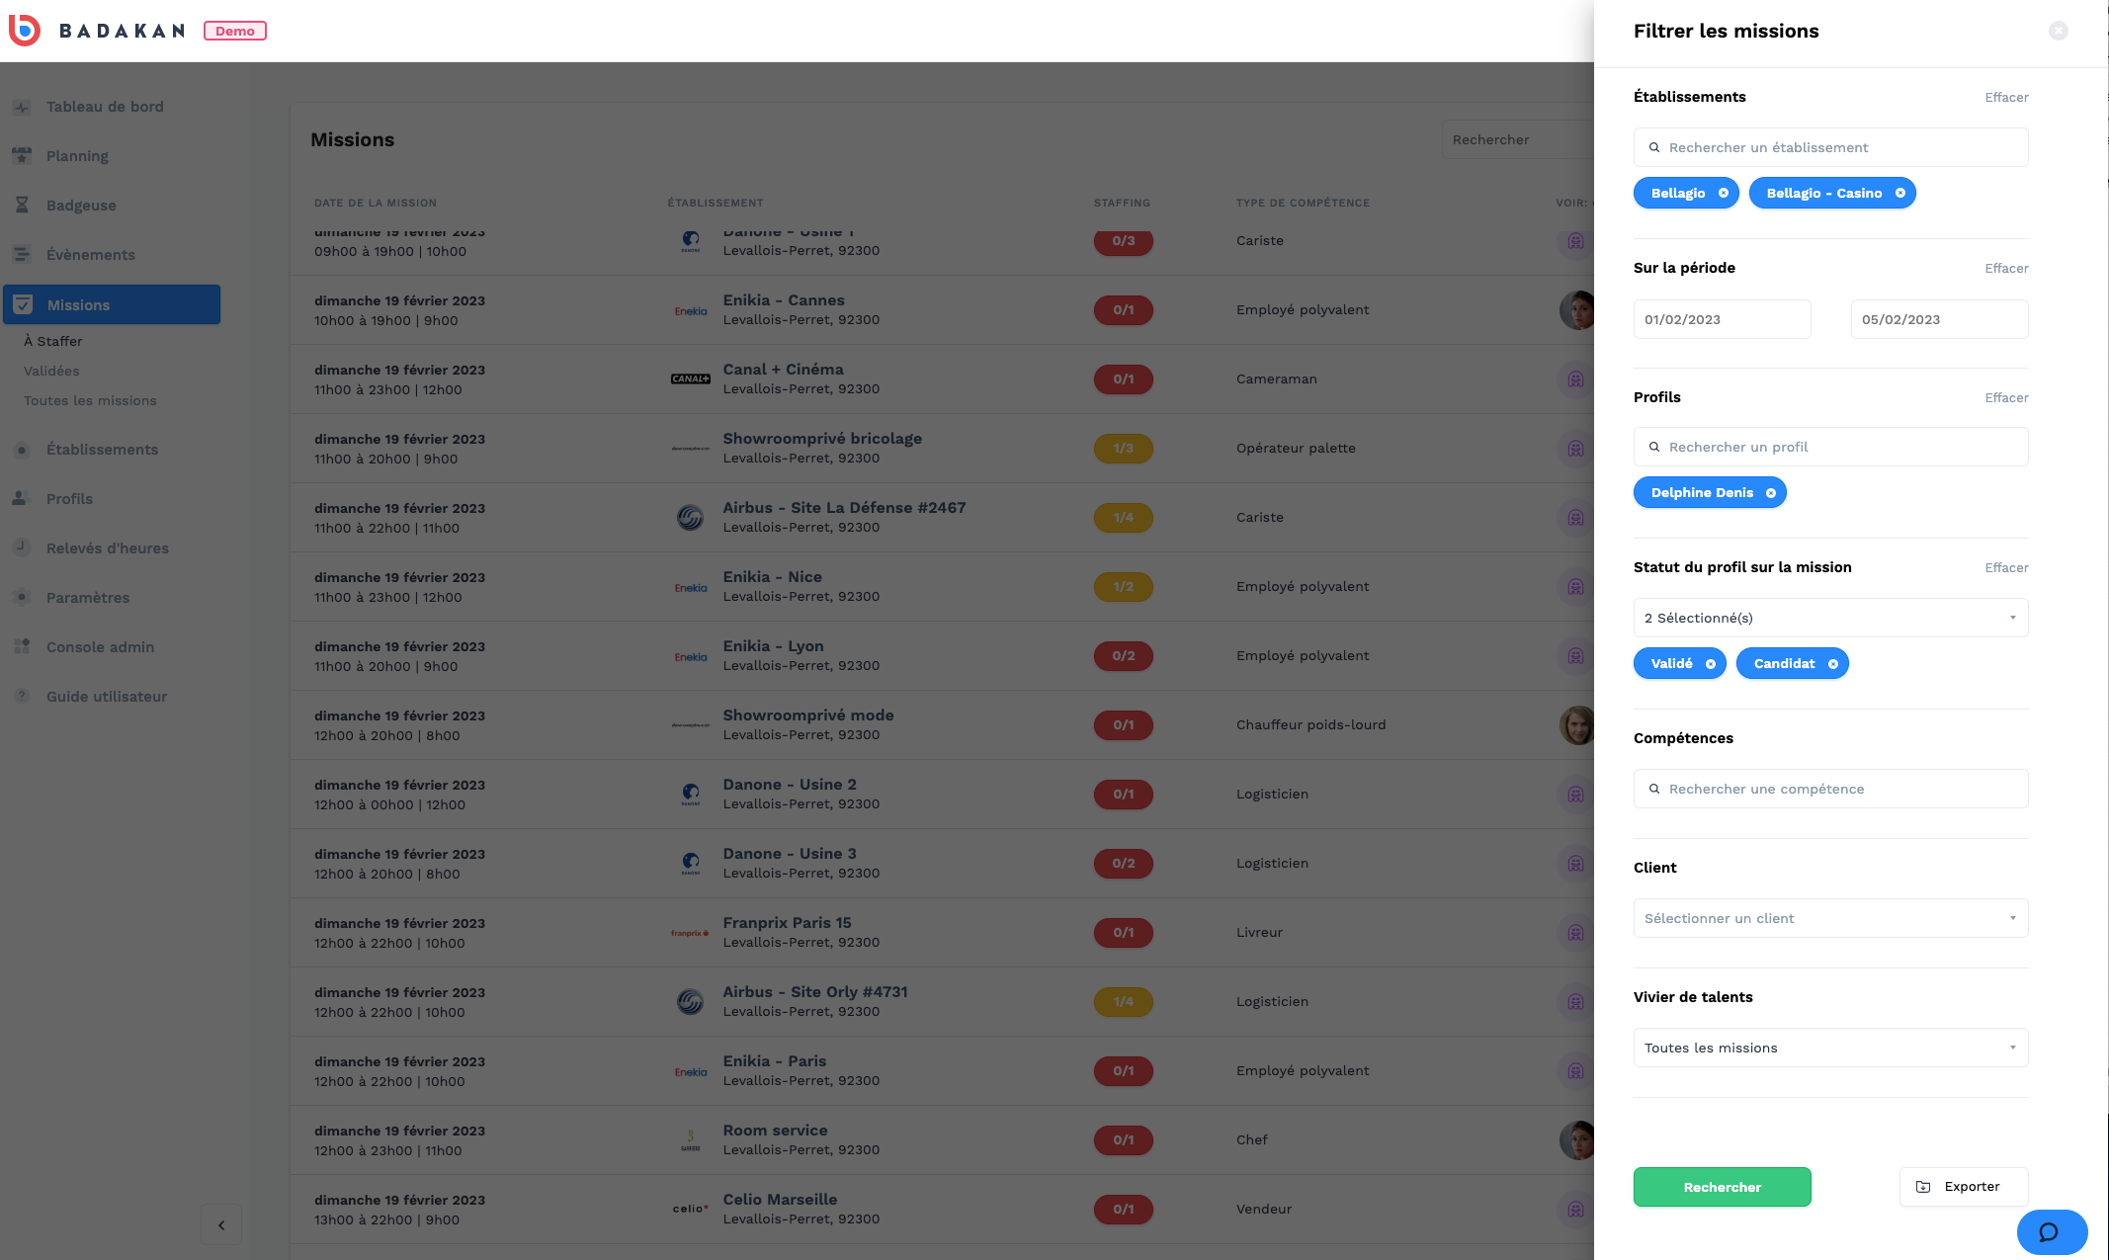Remove the Candidat status chip
2109x1260 pixels.
point(1832,664)
